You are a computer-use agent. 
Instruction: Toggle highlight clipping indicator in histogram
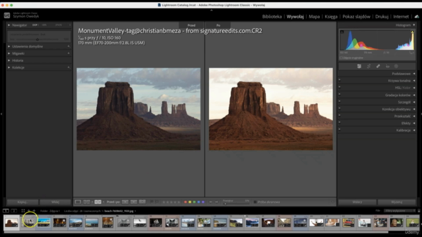click(x=412, y=32)
